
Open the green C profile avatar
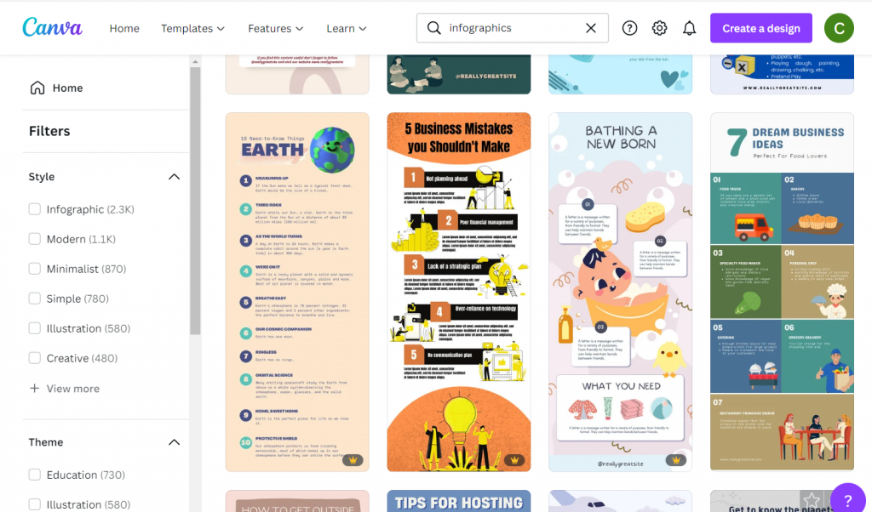(x=839, y=28)
